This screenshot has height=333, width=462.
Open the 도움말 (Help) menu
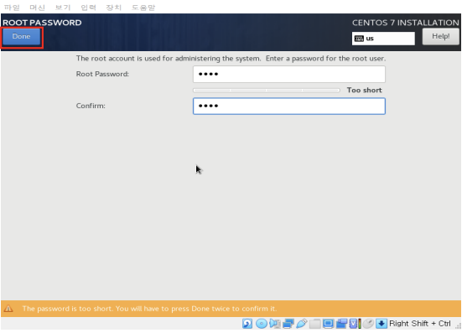click(x=143, y=8)
